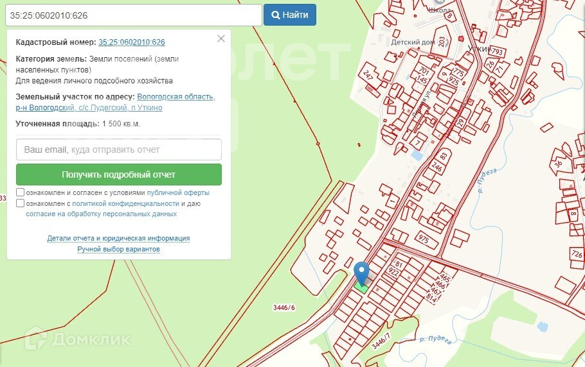Click parcel labeled 975 on map
The height and width of the screenshot is (367, 585).
click(x=423, y=239)
